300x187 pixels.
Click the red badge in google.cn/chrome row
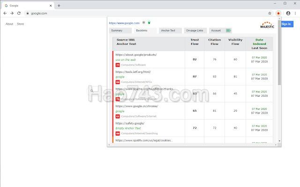coord(118,116)
